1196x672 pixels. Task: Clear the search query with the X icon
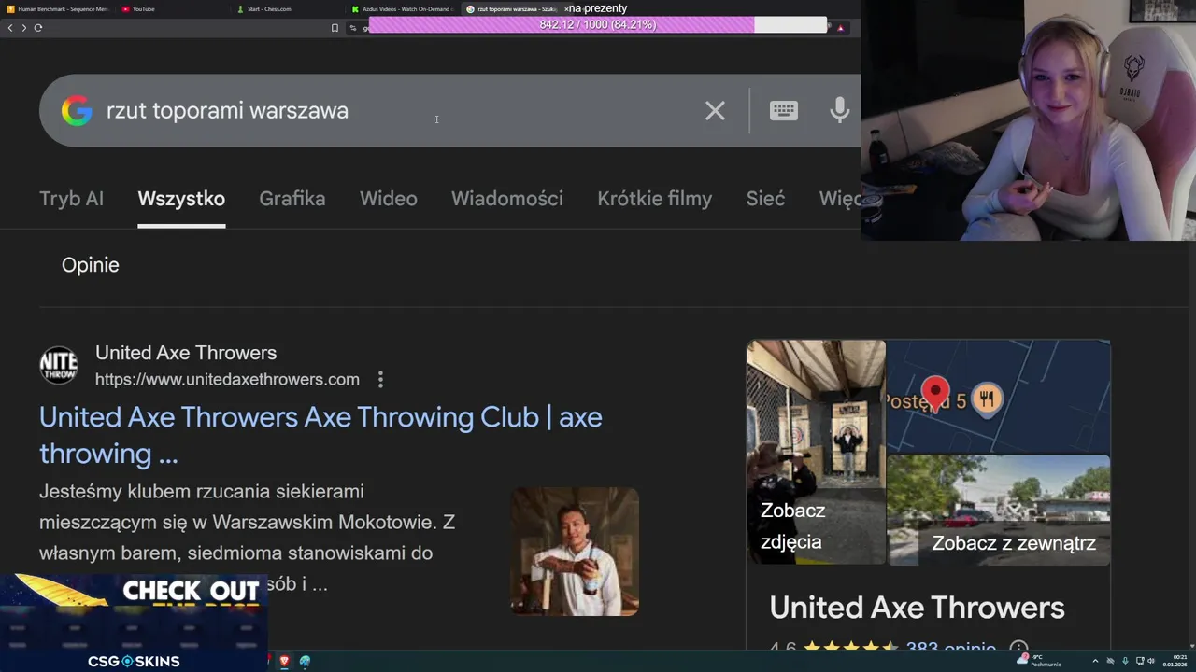pos(715,111)
